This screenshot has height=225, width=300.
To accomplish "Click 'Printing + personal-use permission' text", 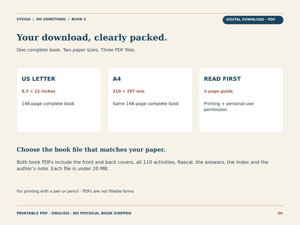I will [229, 106].
